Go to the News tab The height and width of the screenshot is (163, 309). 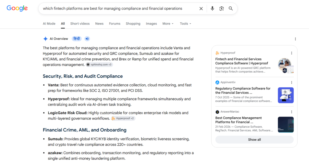pos(99,24)
